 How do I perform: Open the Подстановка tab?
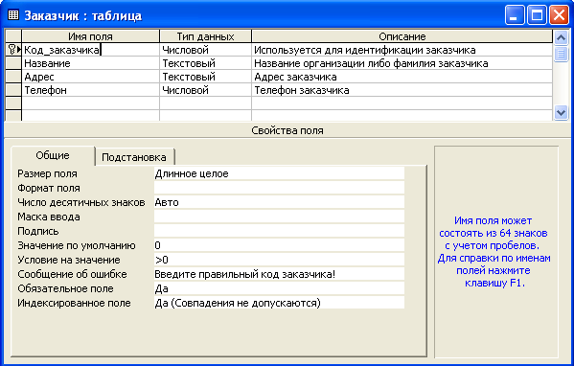point(134,157)
